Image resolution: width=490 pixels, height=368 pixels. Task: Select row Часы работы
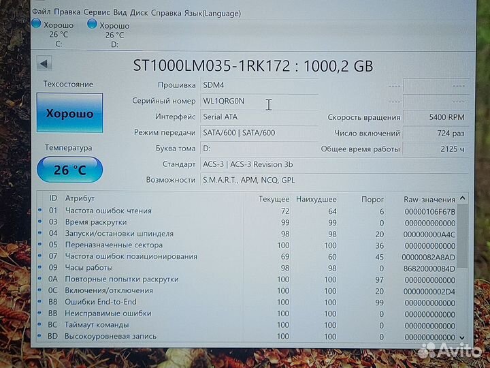click(x=247, y=269)
